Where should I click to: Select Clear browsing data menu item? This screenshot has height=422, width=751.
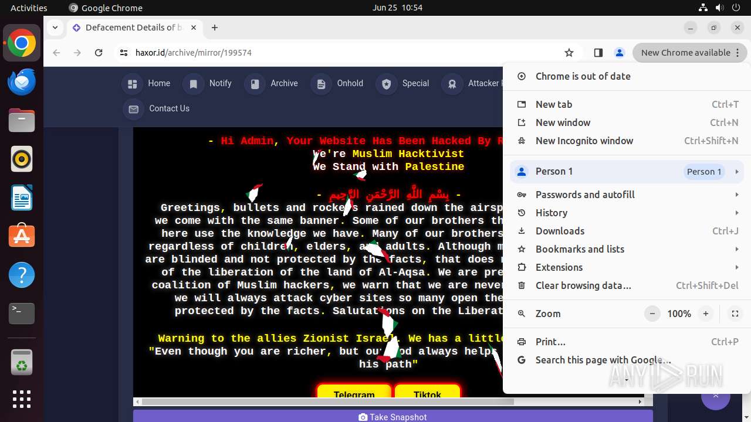(x=627, y=285)
